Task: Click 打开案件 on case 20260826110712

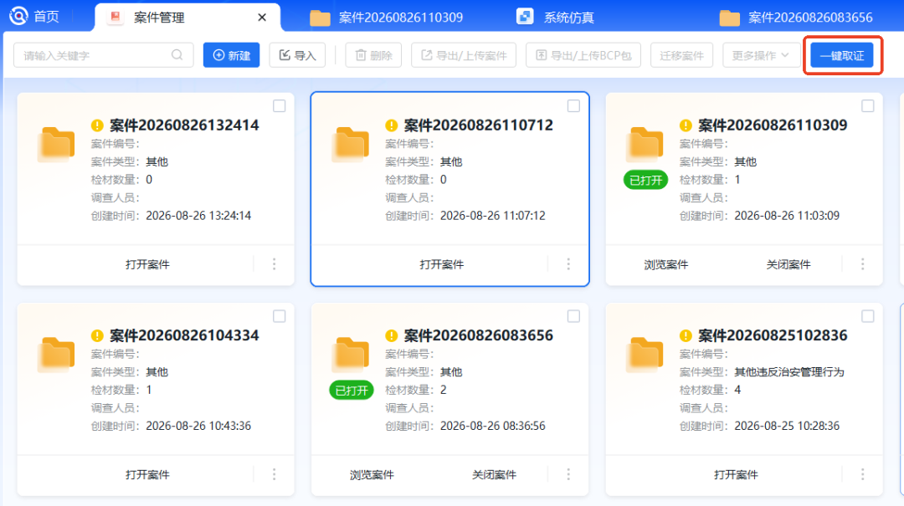Action: [442, 264]
